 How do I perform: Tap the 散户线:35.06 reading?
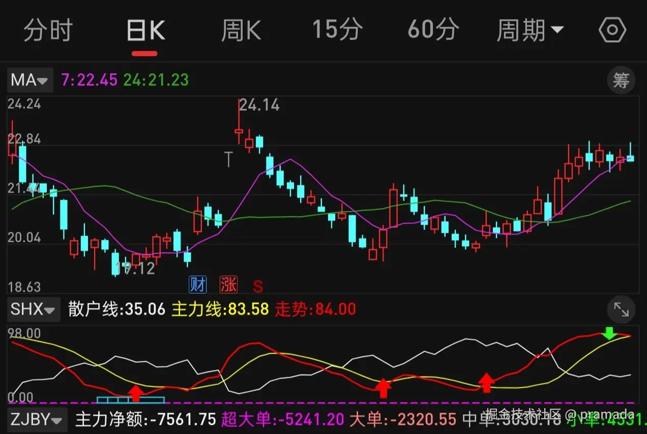coord(116,309)
